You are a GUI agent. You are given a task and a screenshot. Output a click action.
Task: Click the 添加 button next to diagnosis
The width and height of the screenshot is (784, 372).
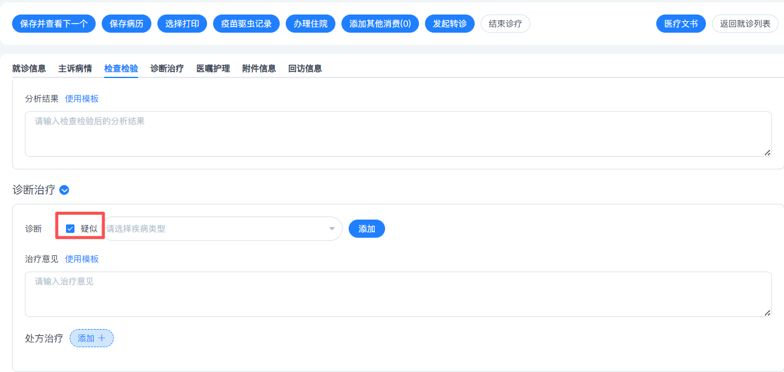click(366, 229)
